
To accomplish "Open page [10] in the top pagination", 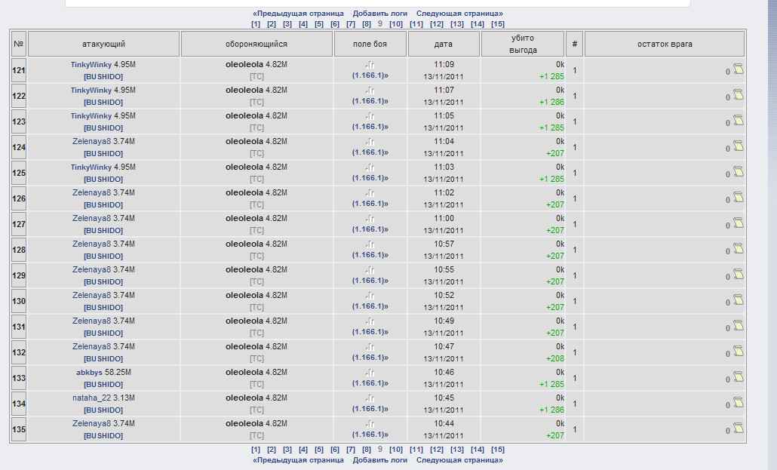I will [x=395, y=24].
